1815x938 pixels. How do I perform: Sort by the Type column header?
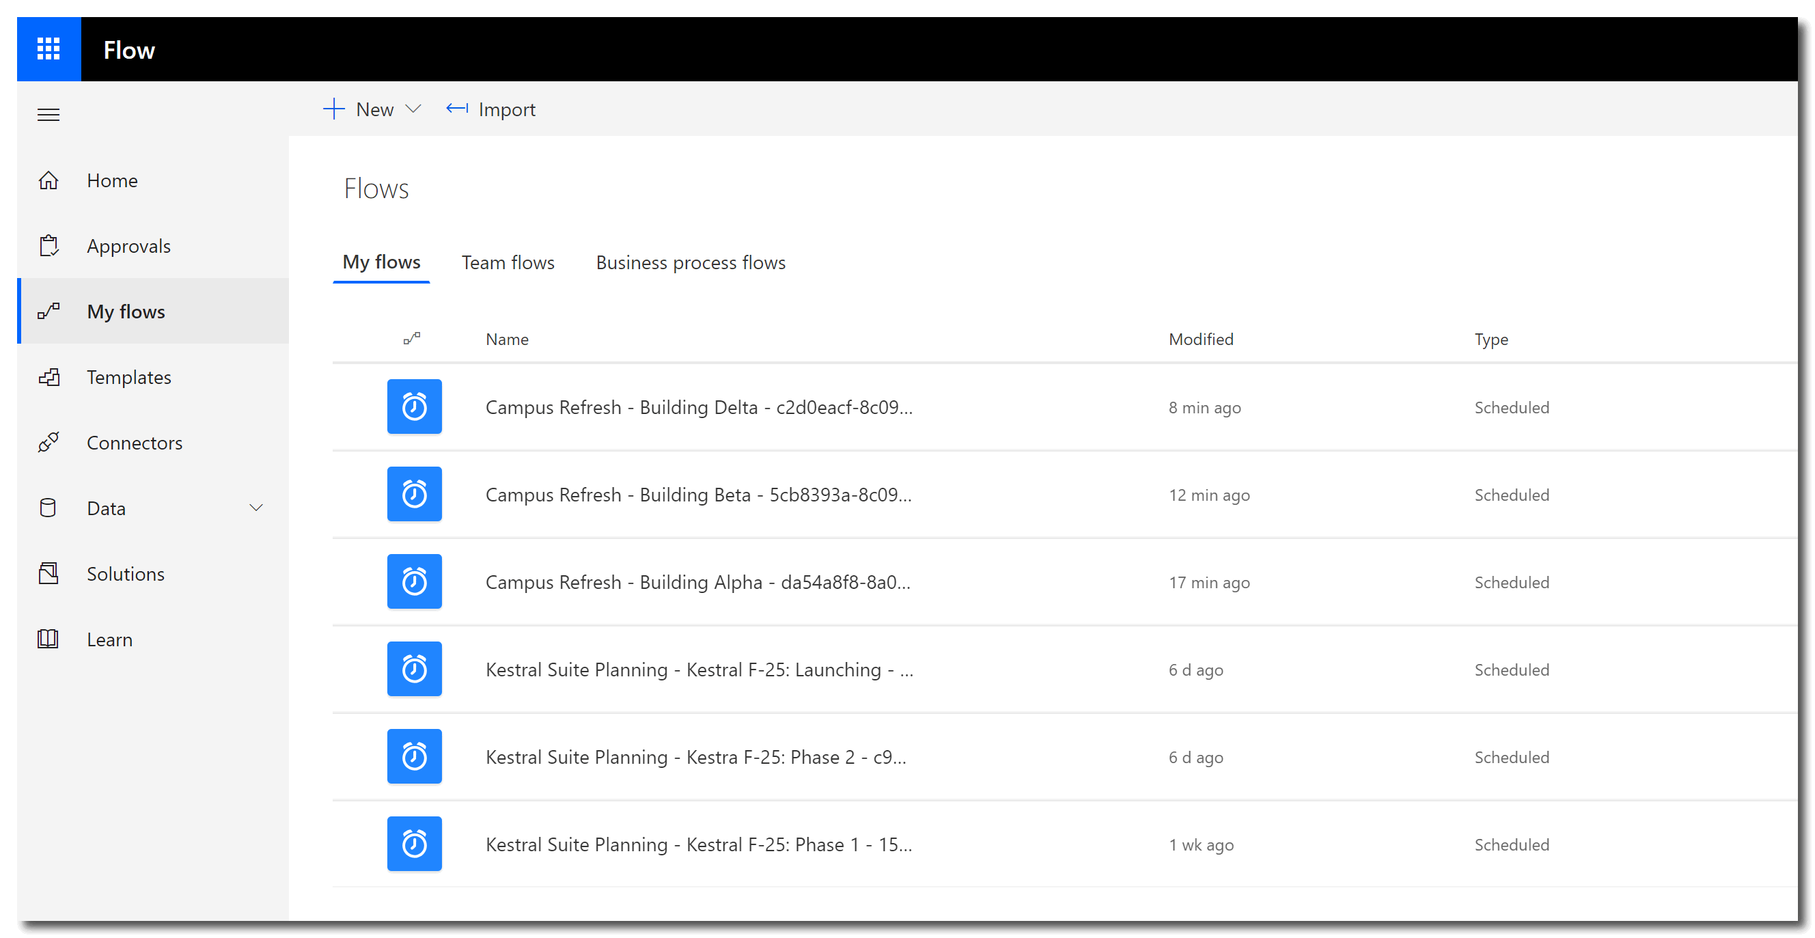click(1492, 339)
